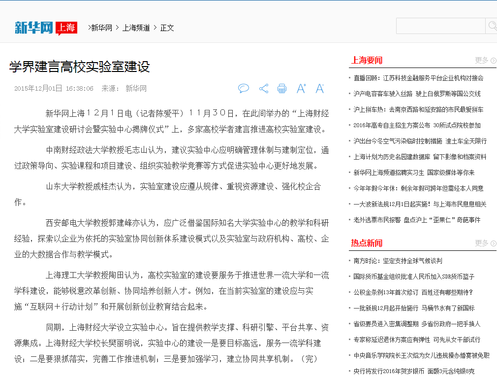497x379 pixels.
Task: Open 国际货币基金组织批准人民币加入SDR link
Action: click(x=414, y=277)
